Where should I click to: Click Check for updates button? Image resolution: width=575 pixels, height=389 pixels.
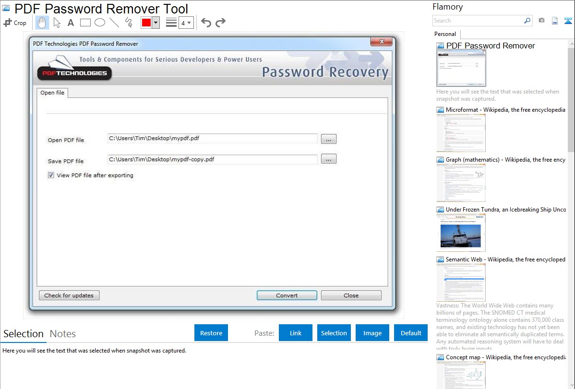pyautogui.click(x=69, y=295)
